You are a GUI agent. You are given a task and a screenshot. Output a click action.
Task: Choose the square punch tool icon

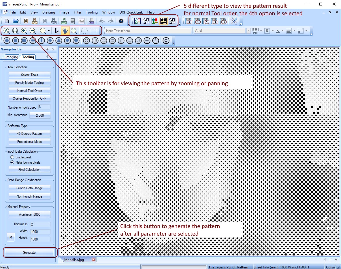(16, 41)
